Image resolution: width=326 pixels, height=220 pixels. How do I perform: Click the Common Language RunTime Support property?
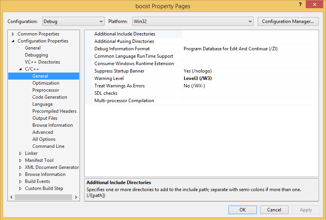pyautogui.click(x=134, y=56)
